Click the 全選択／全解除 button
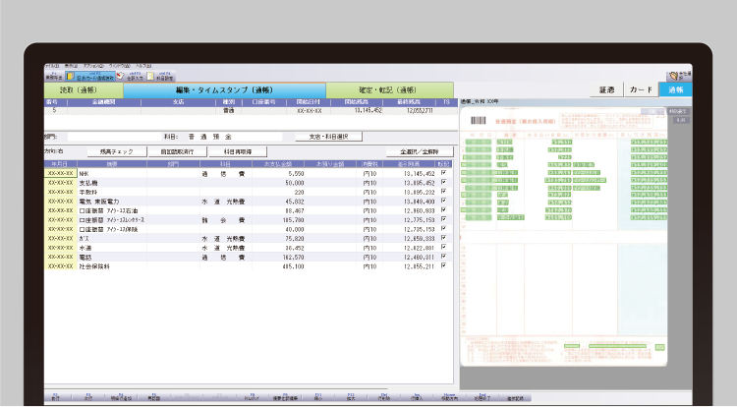 (x=412, y=152)
